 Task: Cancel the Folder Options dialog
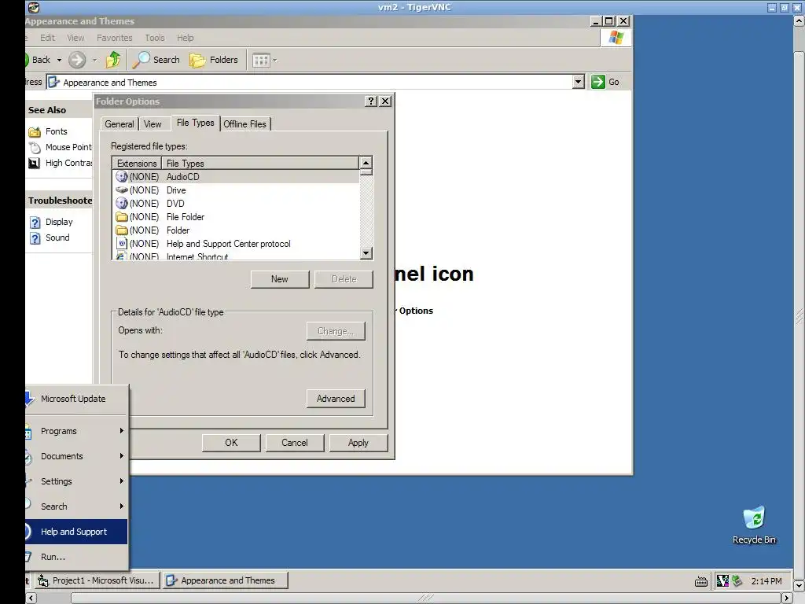coord(295,443)
